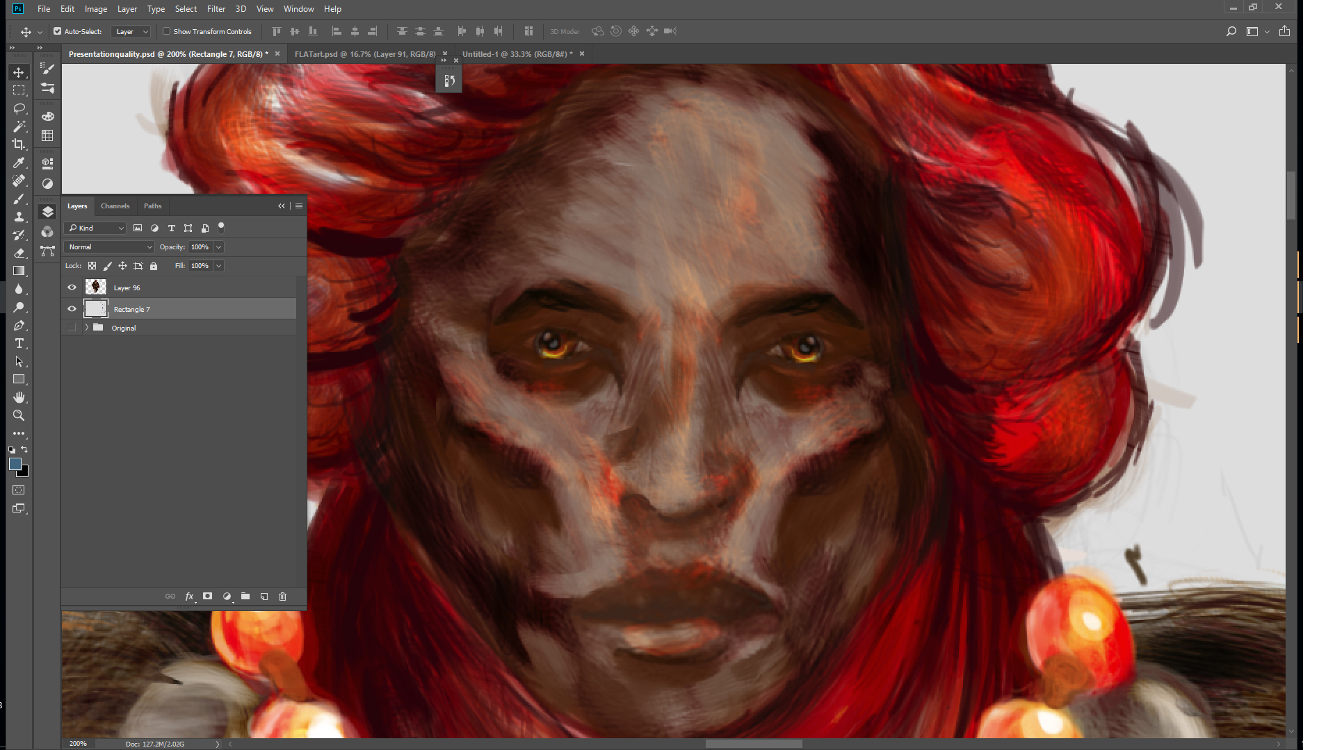Enable Show Transform Controls checkbox
This screenshot has height=750, width=1335.
point(167,31)
